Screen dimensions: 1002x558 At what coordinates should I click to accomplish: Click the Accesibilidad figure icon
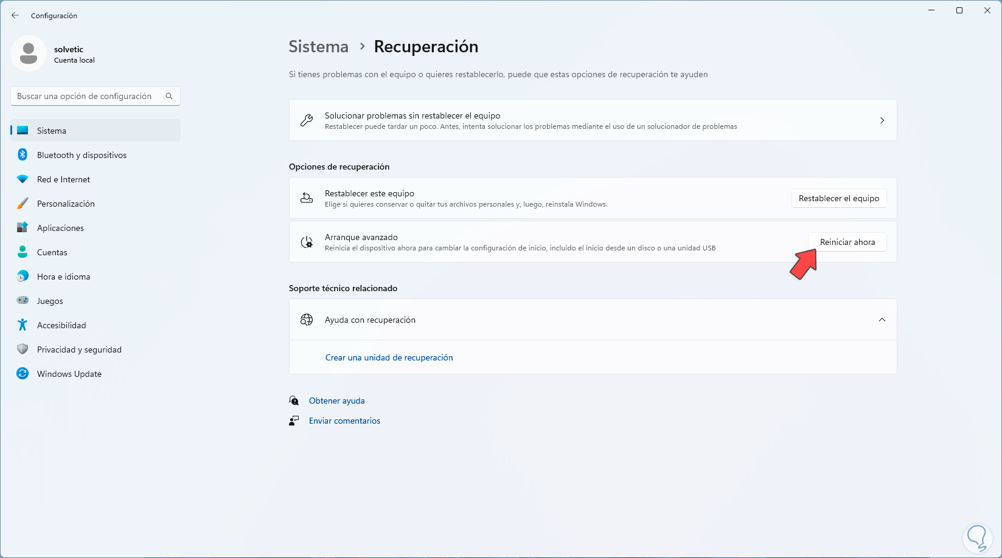(x=23, y=325)
